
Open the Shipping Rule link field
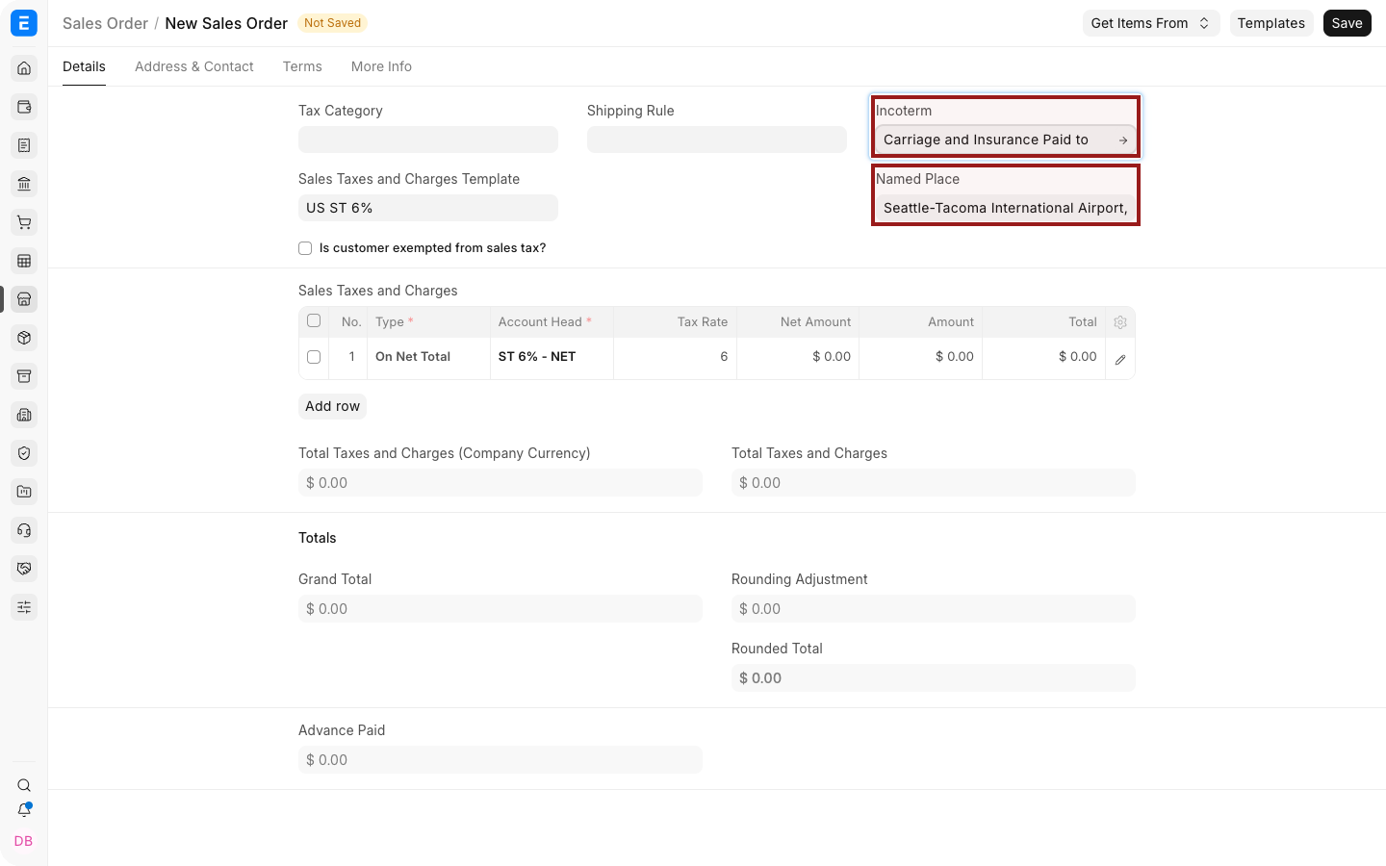pyautogui.click(x=717, y=140)
